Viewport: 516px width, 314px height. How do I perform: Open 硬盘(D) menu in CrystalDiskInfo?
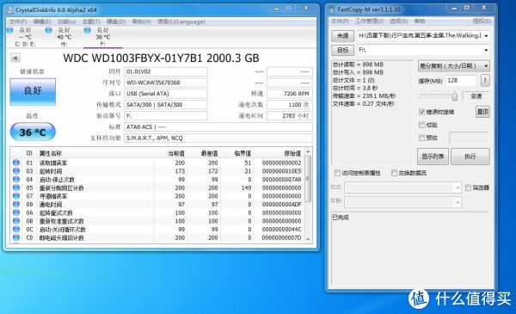(x=116, y=22)
